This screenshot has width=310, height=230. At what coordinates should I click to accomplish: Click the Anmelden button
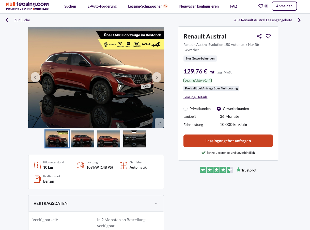(284, 6)
